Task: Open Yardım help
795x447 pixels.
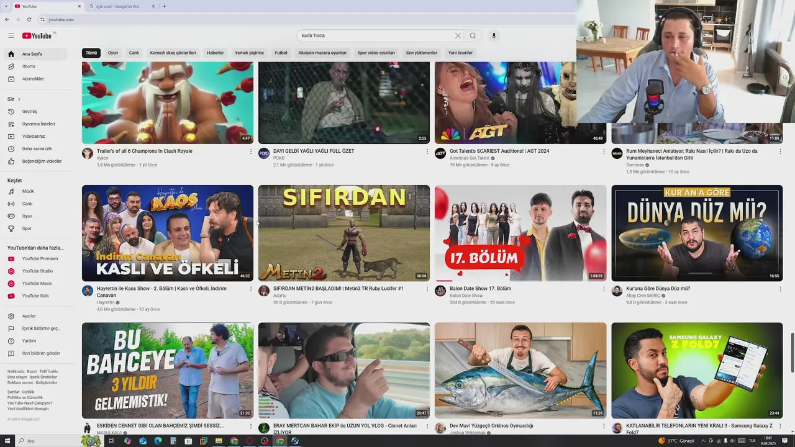Action: click(35, 341)
